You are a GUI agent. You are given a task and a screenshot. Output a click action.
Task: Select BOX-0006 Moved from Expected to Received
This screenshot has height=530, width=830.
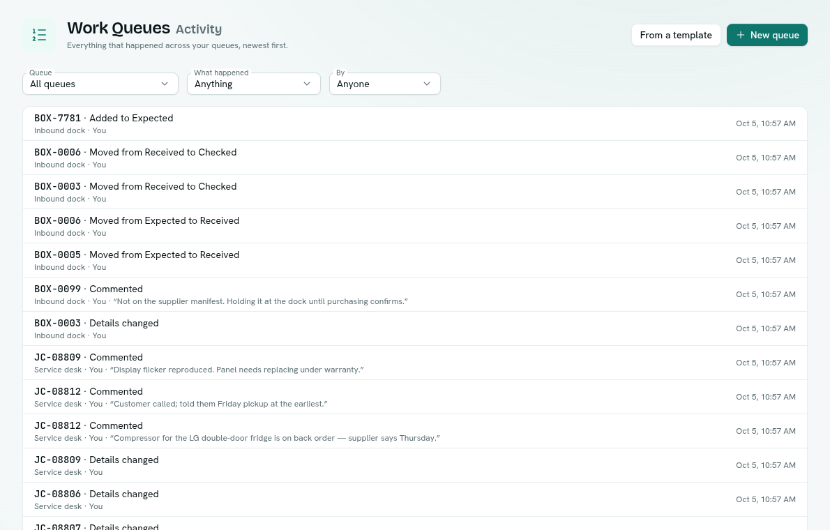point(415,226)
